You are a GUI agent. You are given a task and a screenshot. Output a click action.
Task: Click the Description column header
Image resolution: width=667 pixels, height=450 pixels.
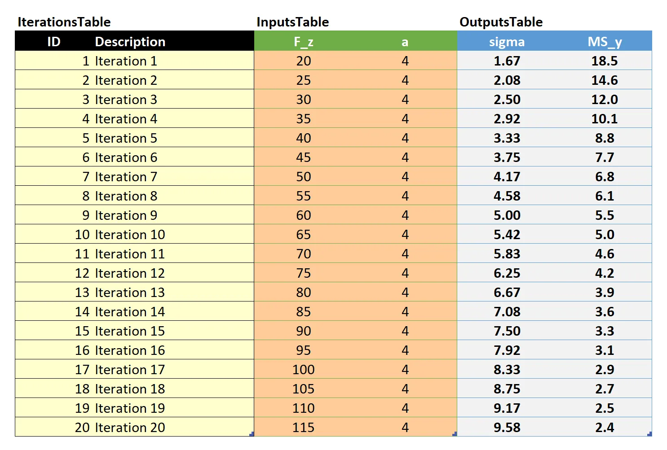[x=129, y=41]
